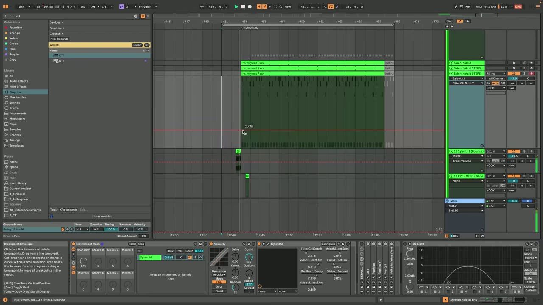
Task: Set track 10 monitor to Auto
Action: coord(495,83)
